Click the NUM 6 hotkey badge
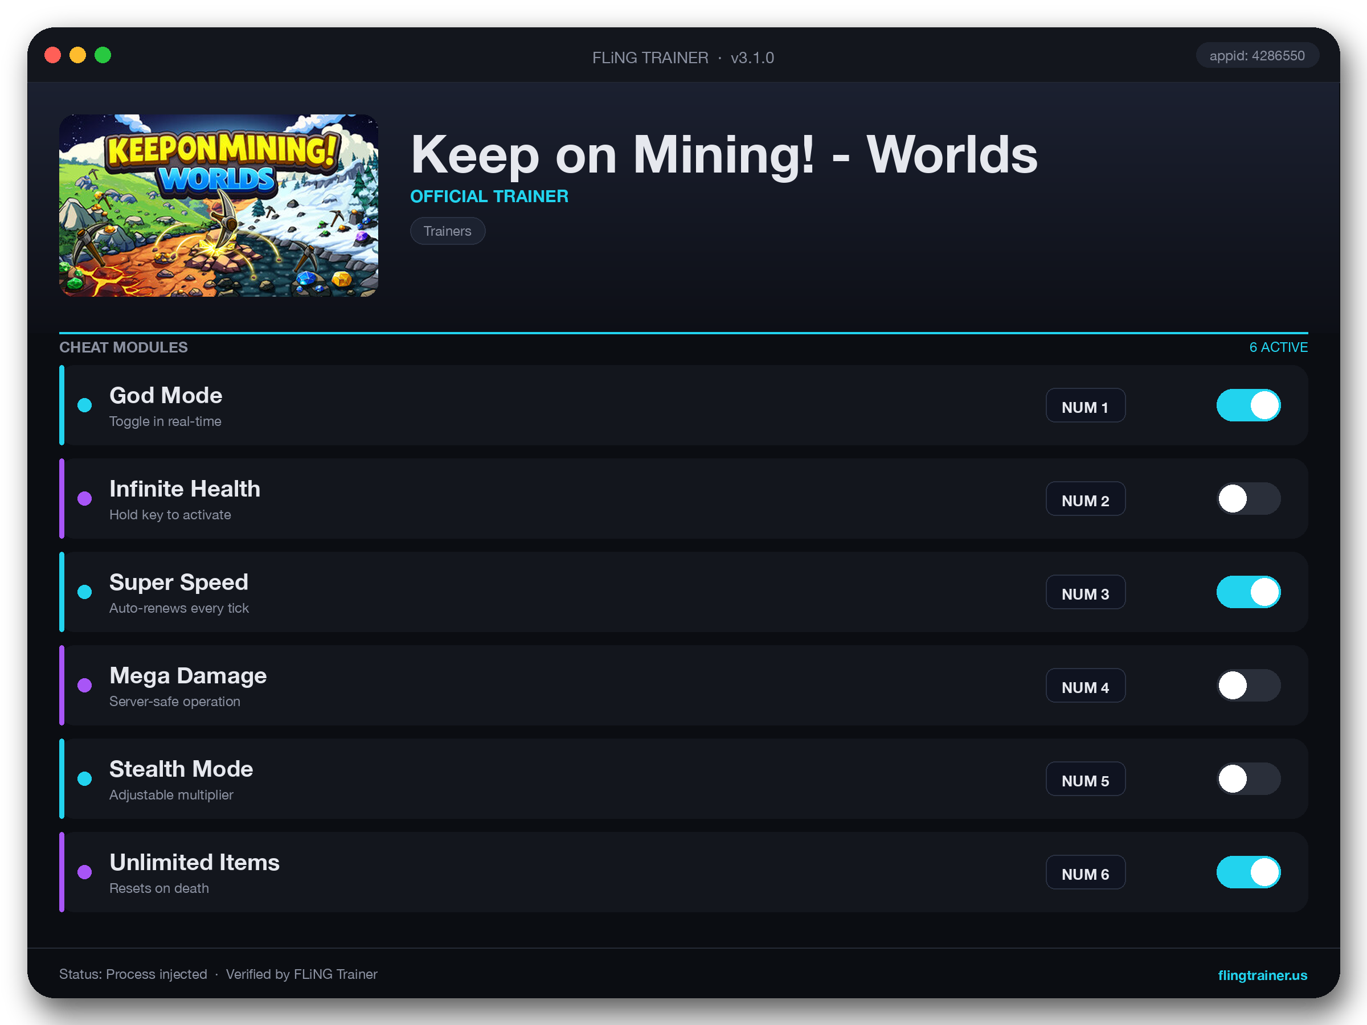Image resolution: width=1367 pixels, height=1025 pixels. [x=1085, y=872]
